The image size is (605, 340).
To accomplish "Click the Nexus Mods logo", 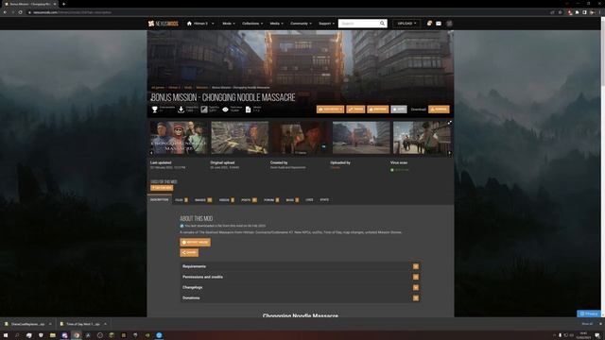I will 164,24.
